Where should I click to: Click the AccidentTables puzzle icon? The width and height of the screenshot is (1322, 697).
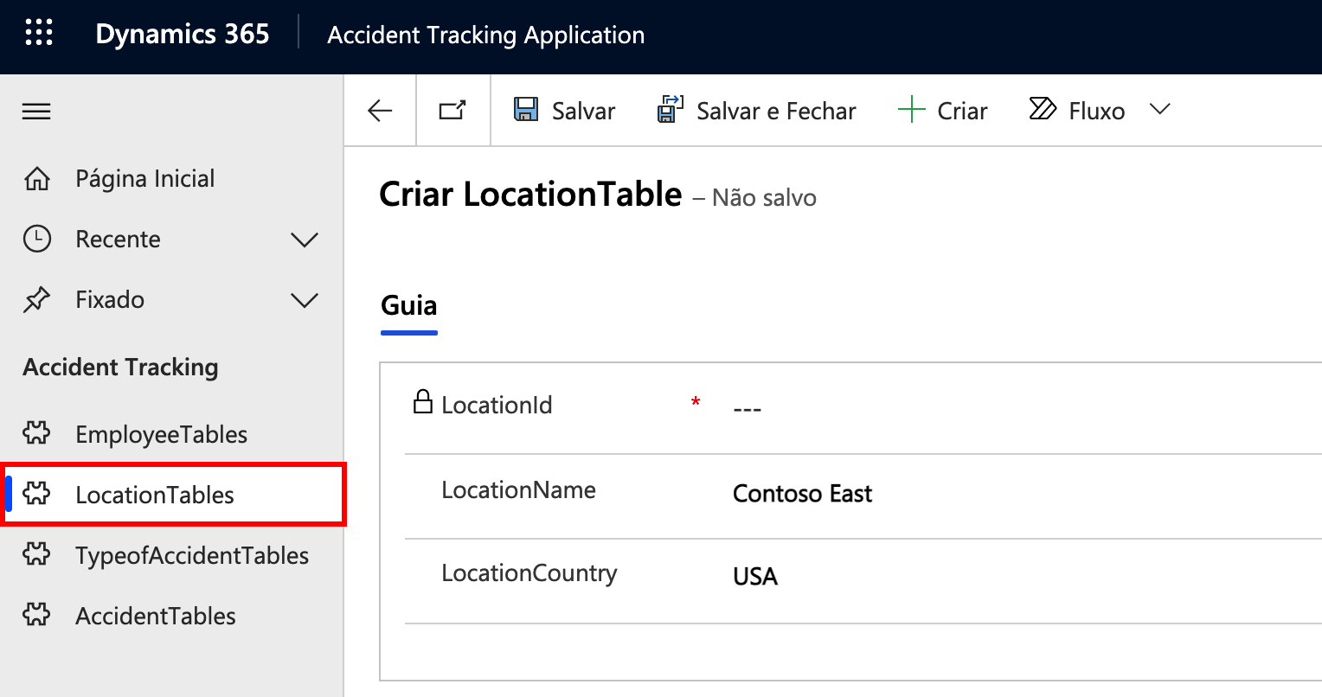36,615
